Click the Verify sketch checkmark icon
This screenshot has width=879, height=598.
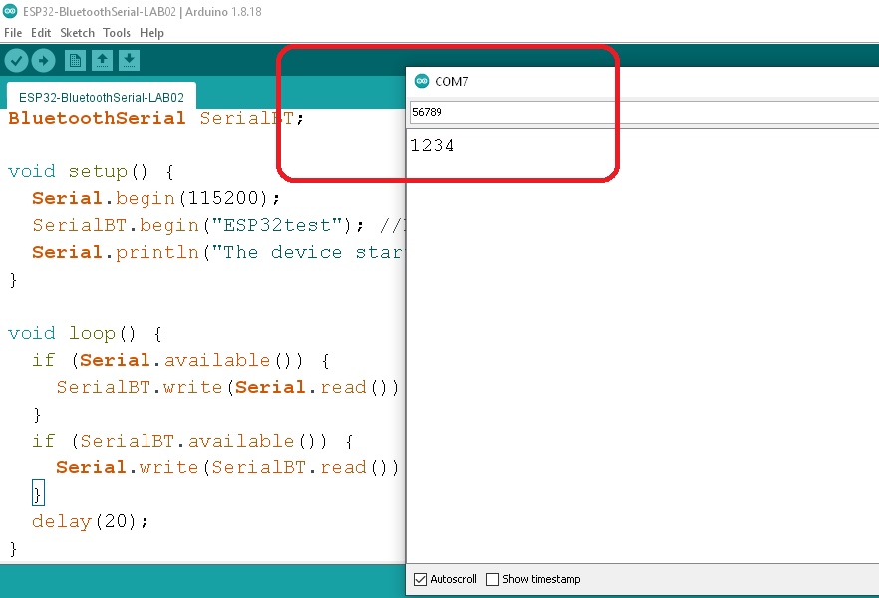(16, 61)
